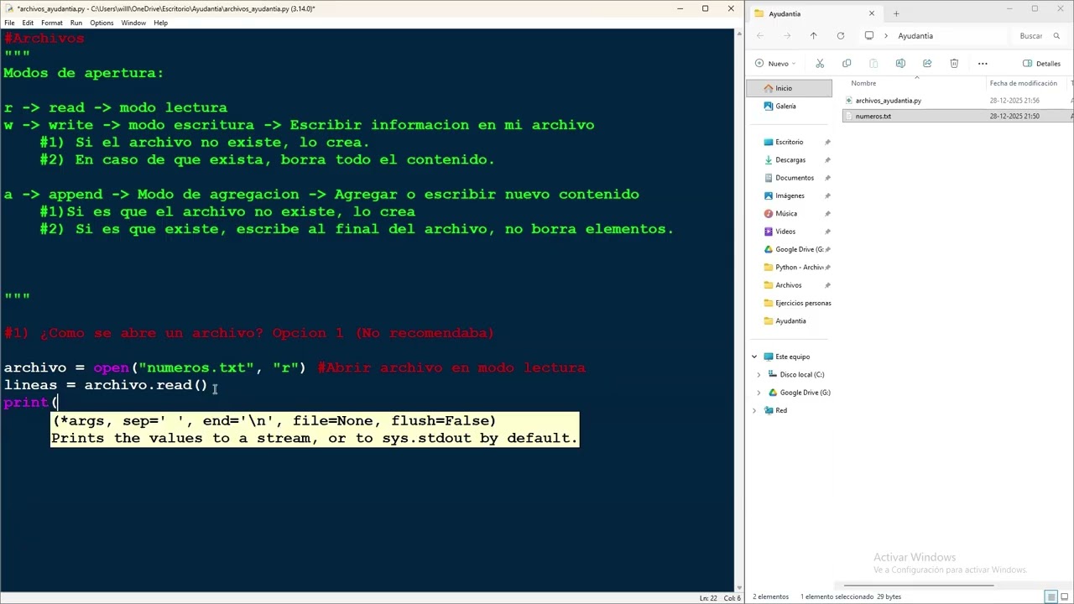1074x604 pixels.
Task: Click the Copy icon in Explorer toolbar
Action: (847, 64)
